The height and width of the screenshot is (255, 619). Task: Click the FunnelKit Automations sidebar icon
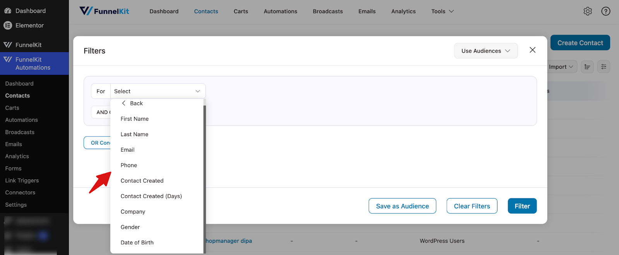8,59
